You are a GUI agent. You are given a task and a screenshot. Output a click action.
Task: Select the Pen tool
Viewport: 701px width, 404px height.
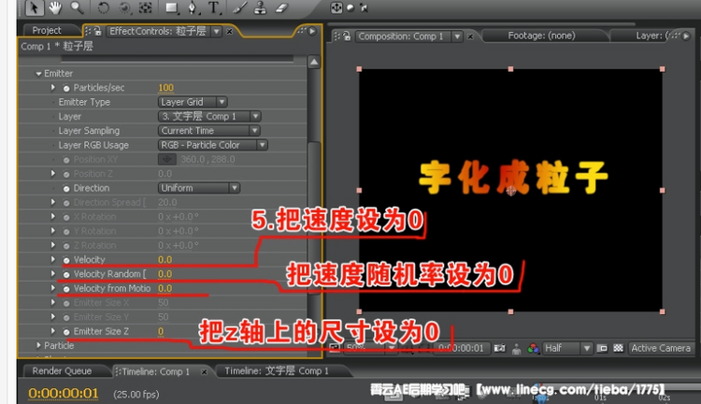coord(193,8)
